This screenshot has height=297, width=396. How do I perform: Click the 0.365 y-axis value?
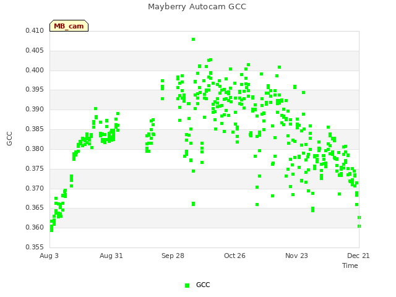click(x=35, y=207)
